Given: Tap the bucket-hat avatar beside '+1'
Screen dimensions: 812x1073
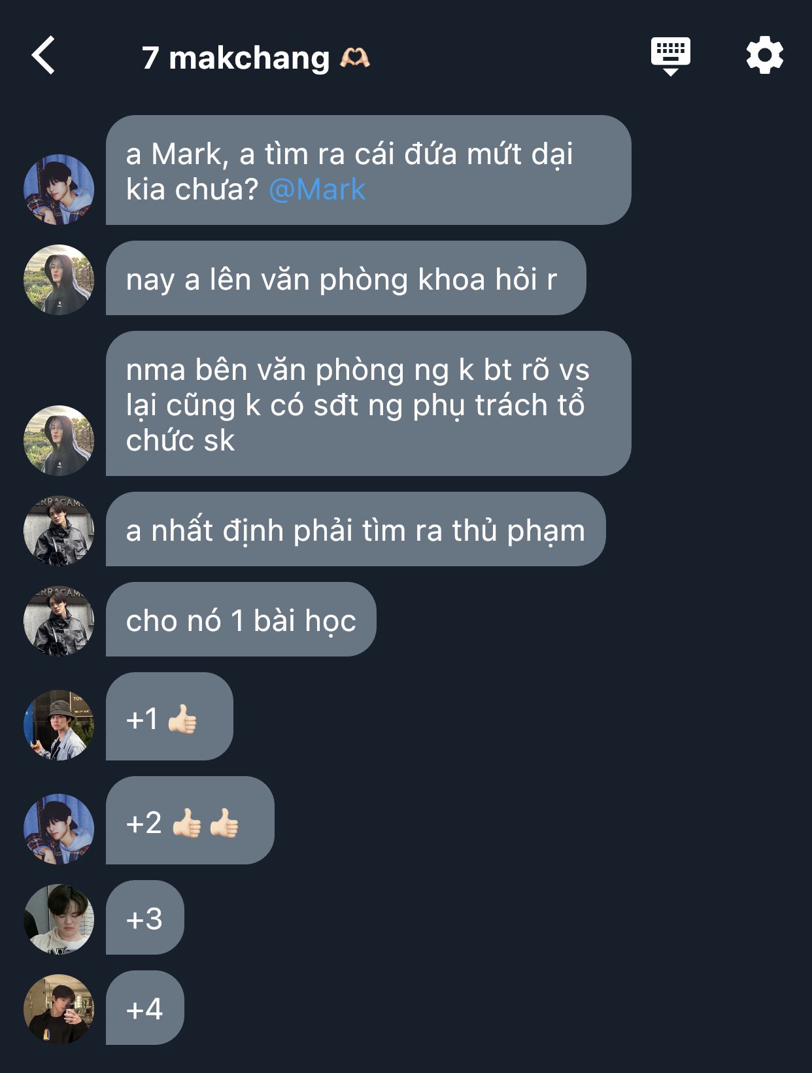Looking at the screenshot, I should [x=59, y=724].
